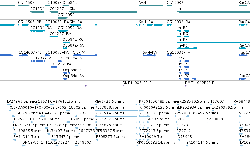Select the CG10032 gene label
Image resolution: width=250 pixels, height=147 pixels.
[x=175, y=3]
